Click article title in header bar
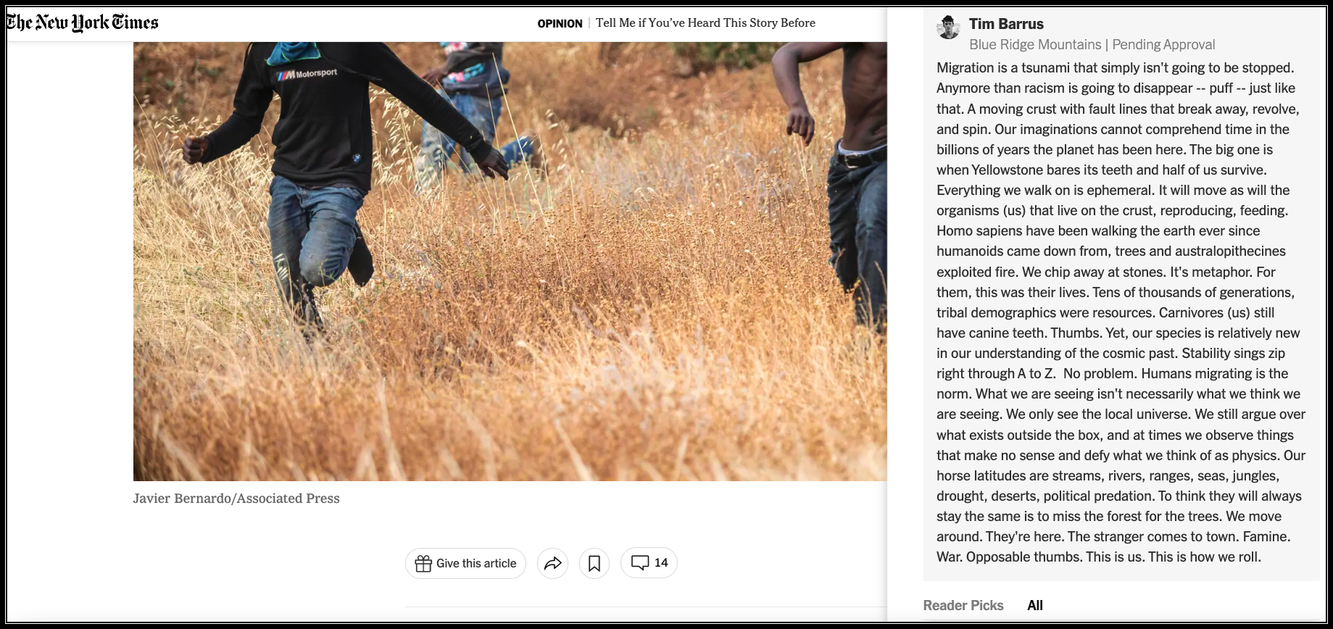The width and height of the screenshot is (1333, 629). 706,22
